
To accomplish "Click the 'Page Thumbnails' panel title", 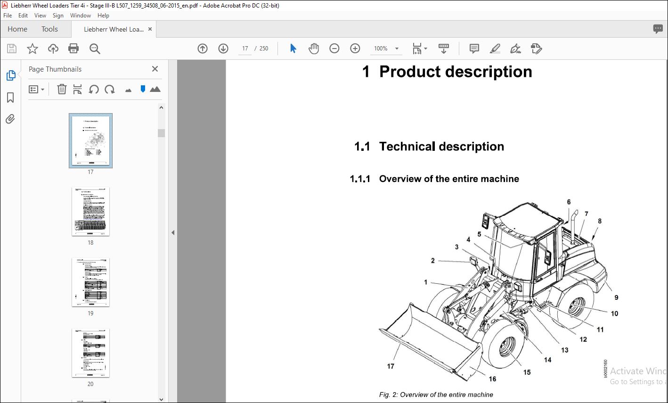I will 55,69.
